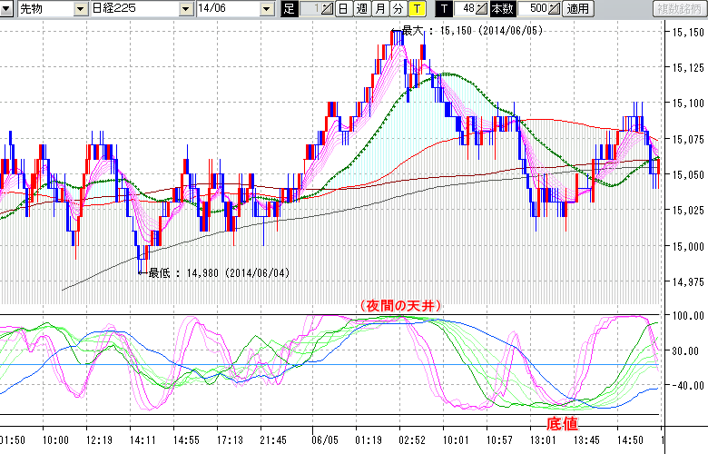Click the black 本数 label

coord(502,9)
